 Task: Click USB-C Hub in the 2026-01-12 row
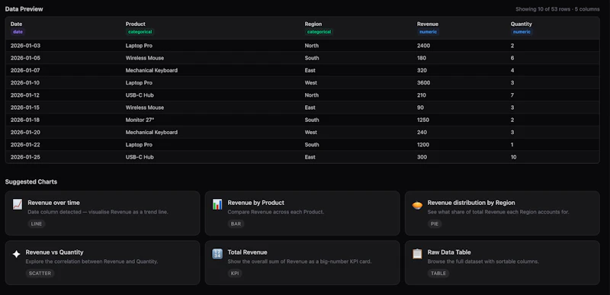140,95
